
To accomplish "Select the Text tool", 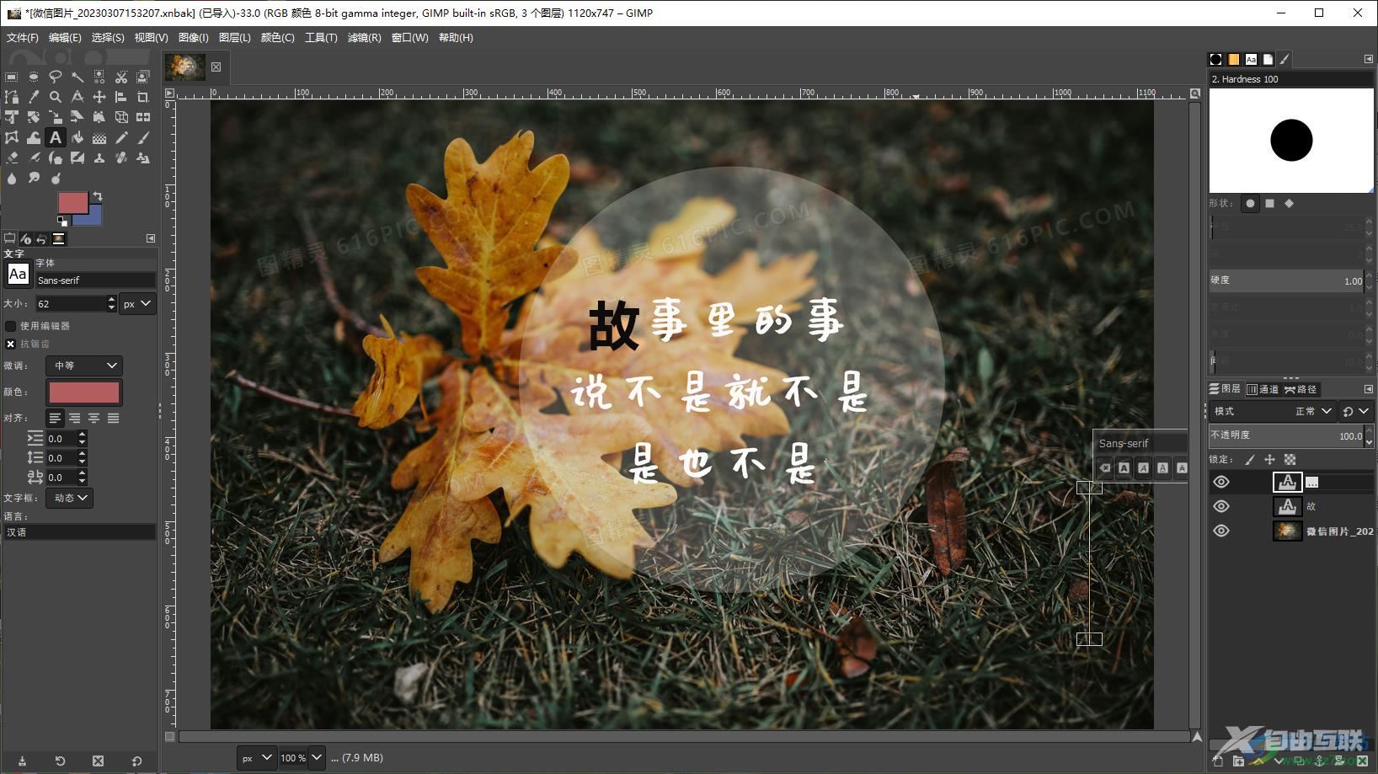I will (56, 137).
